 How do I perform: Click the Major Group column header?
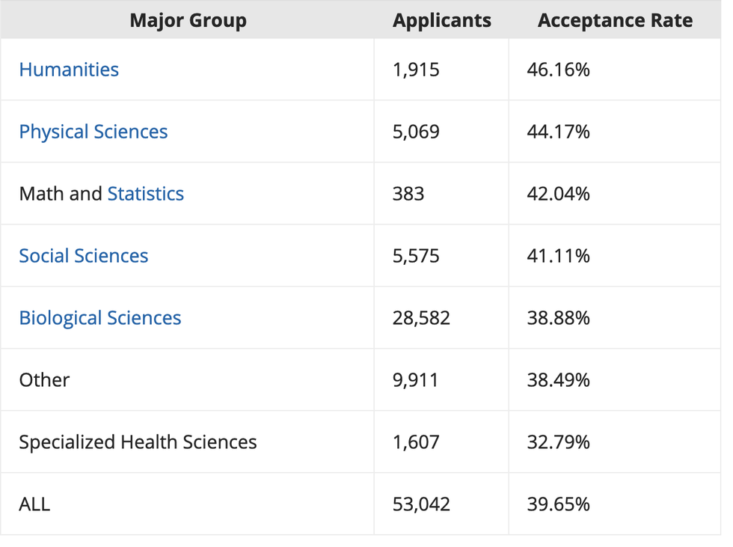click(x=188, y=20)
